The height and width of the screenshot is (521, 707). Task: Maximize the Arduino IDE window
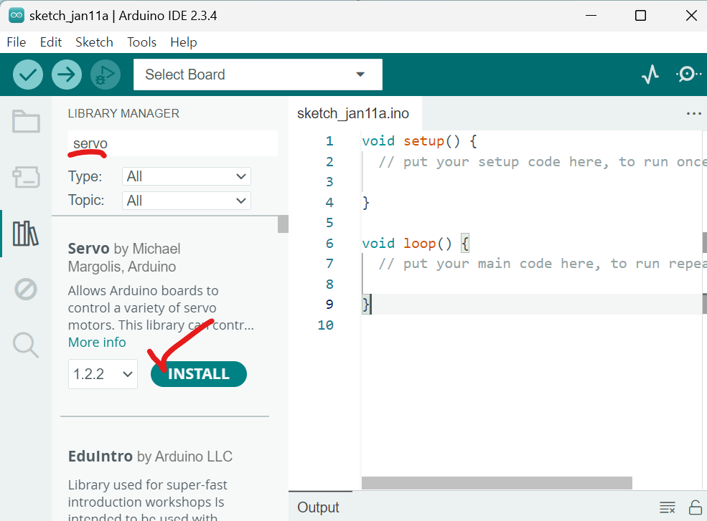640,15
